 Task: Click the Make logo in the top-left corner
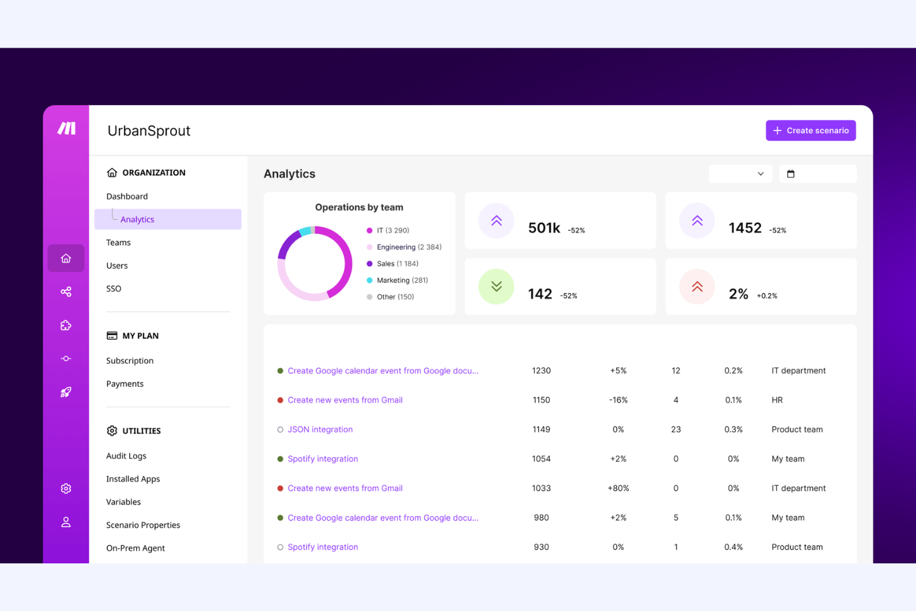pyautogui.click(x=66, y=128)
